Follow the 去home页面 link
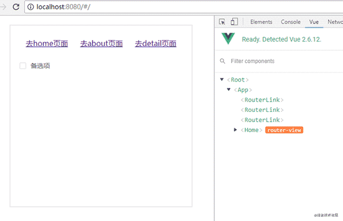343x221 pixels. coord(47,43)
